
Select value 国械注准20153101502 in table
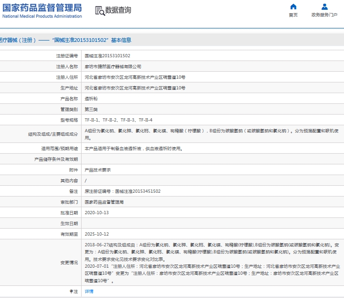pyautogui.click(x=107, y=56)
